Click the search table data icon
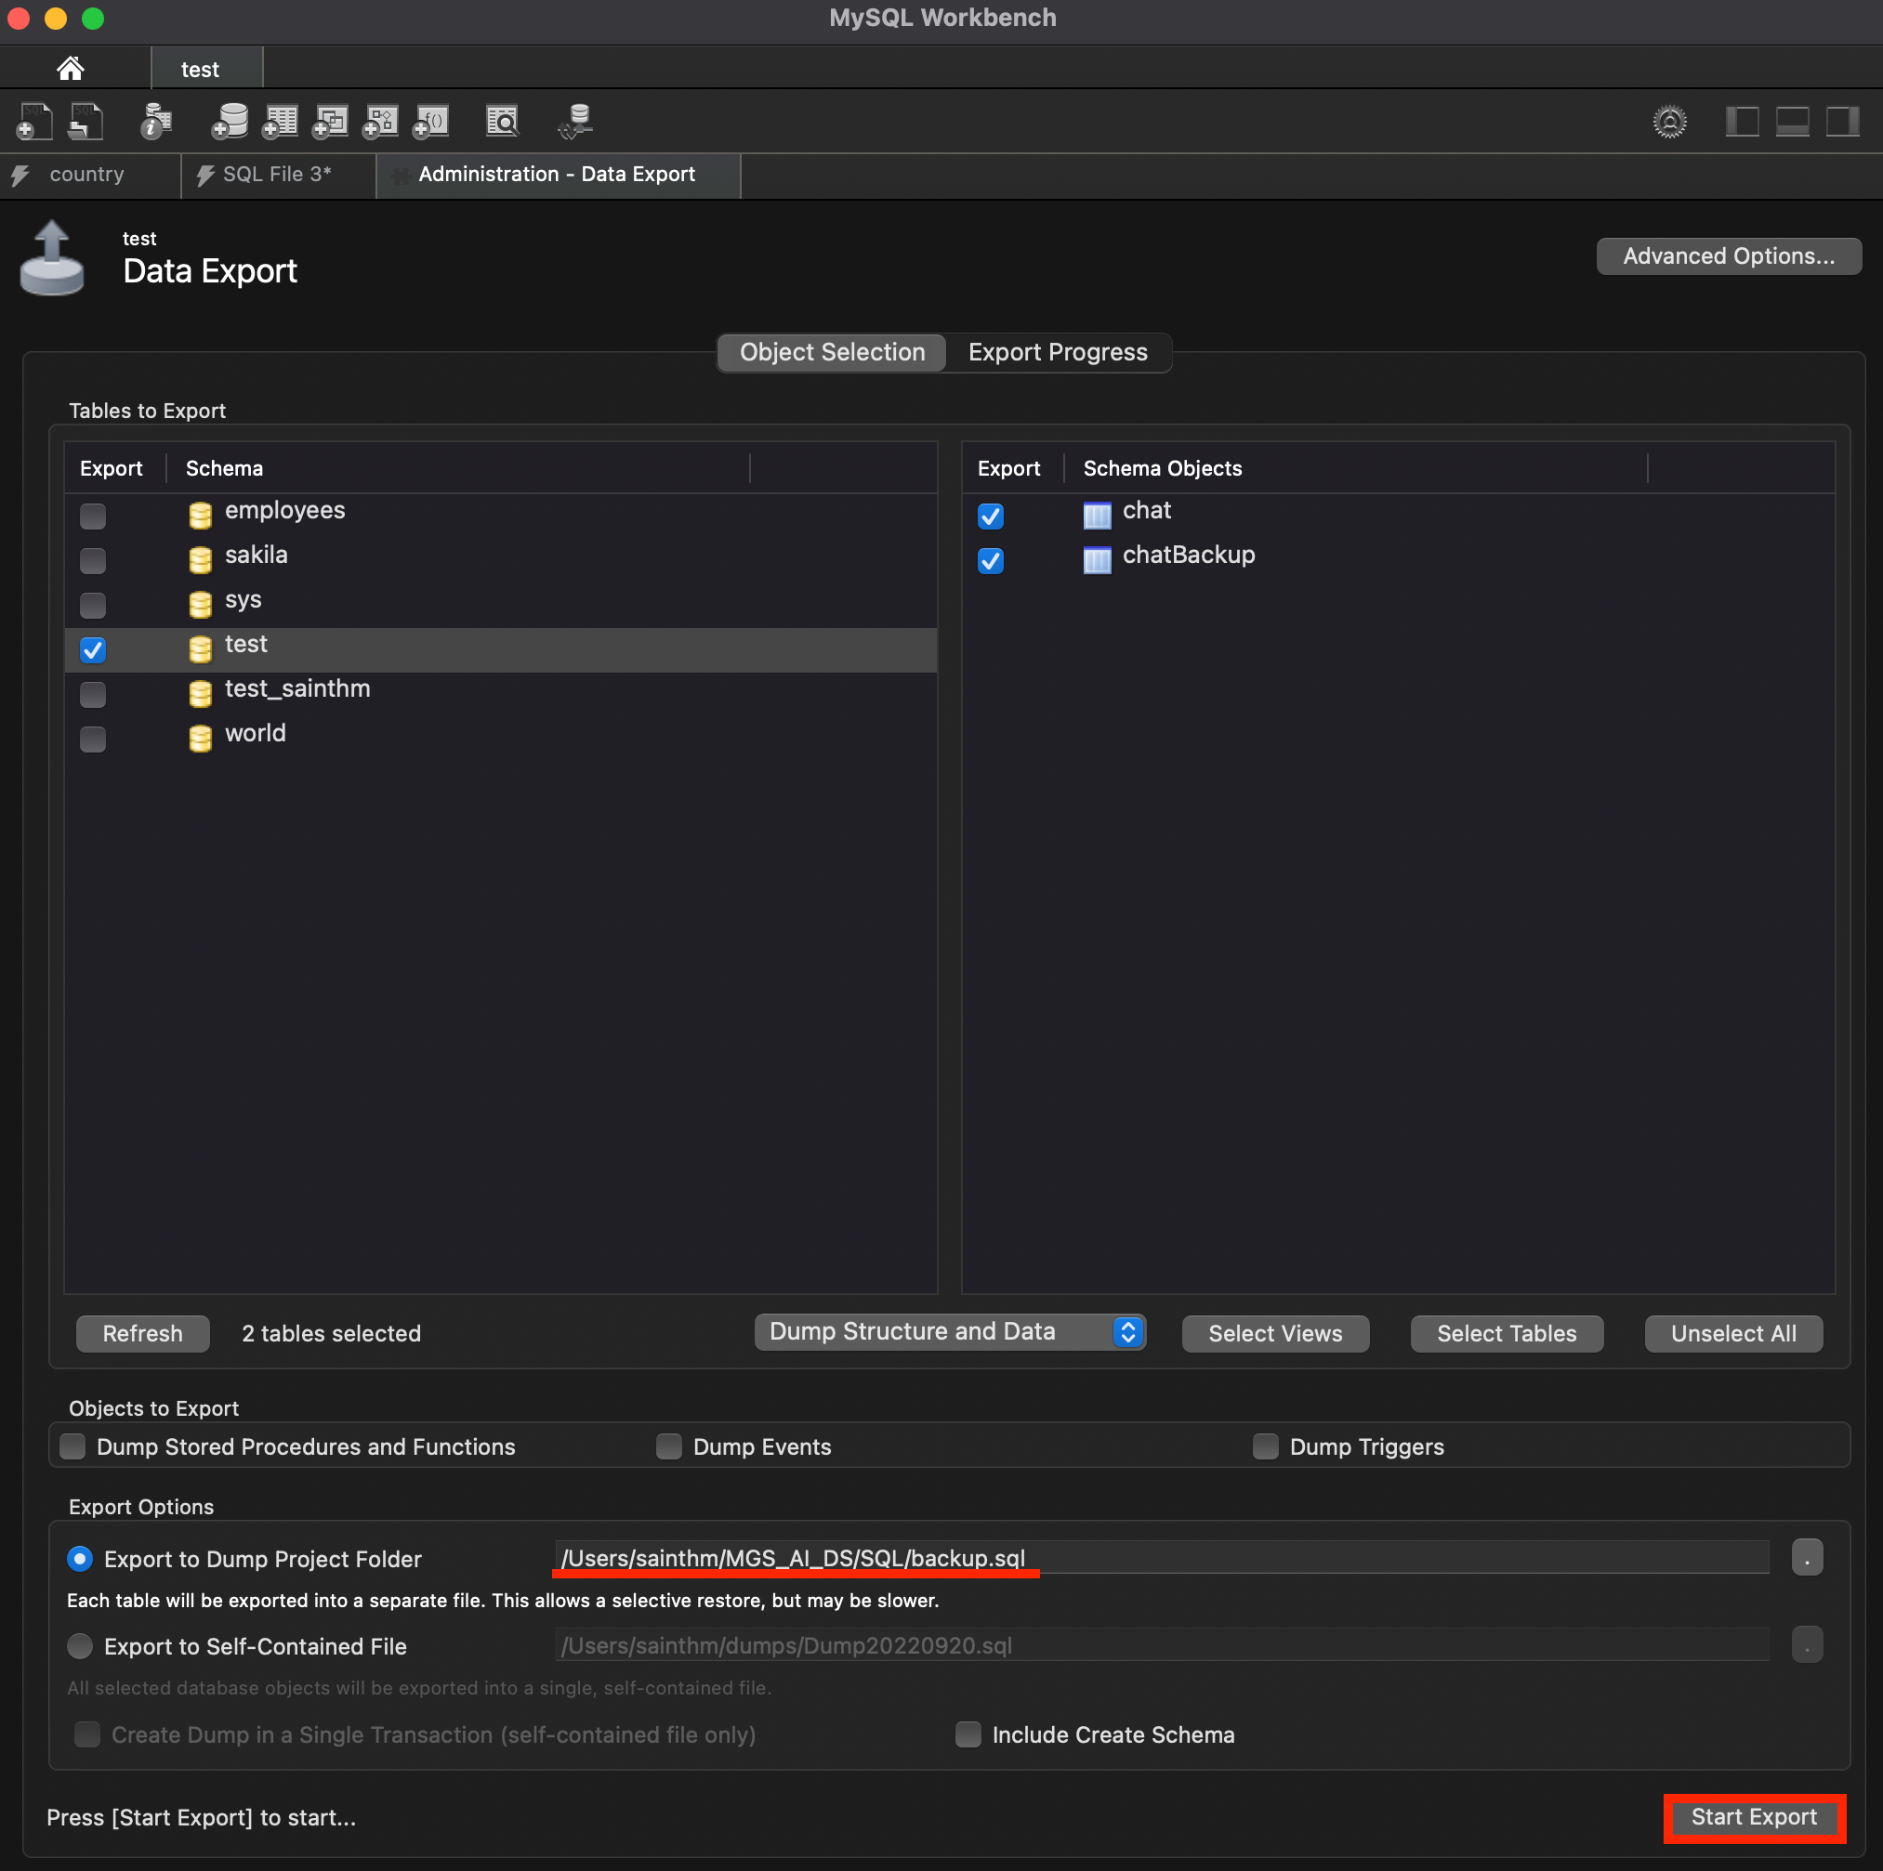 click(x=502, y=122)
